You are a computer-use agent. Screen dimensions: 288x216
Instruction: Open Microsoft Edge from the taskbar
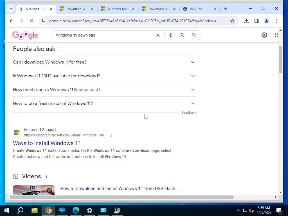click(x=76, y=210)
